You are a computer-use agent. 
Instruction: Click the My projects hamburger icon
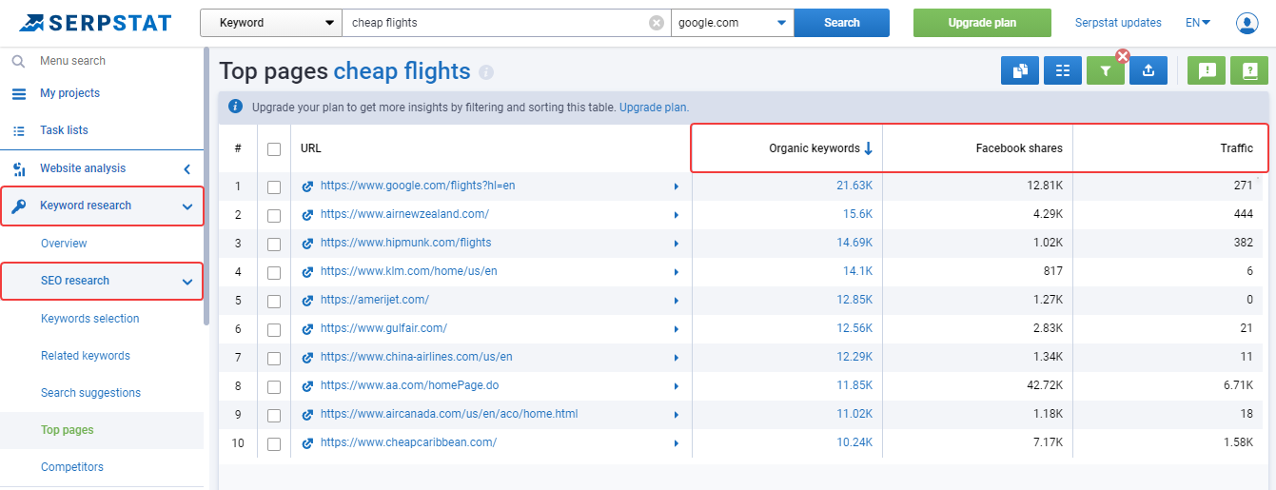pos(18,93)
